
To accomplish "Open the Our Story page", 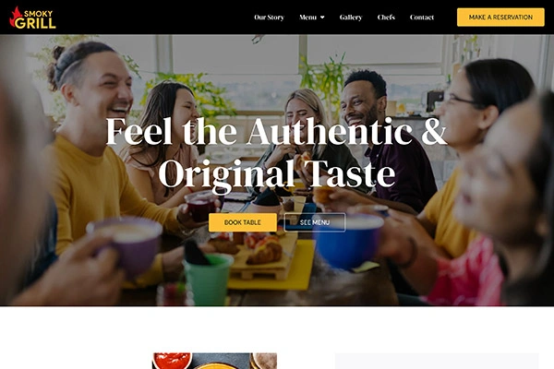I will 270,18.
